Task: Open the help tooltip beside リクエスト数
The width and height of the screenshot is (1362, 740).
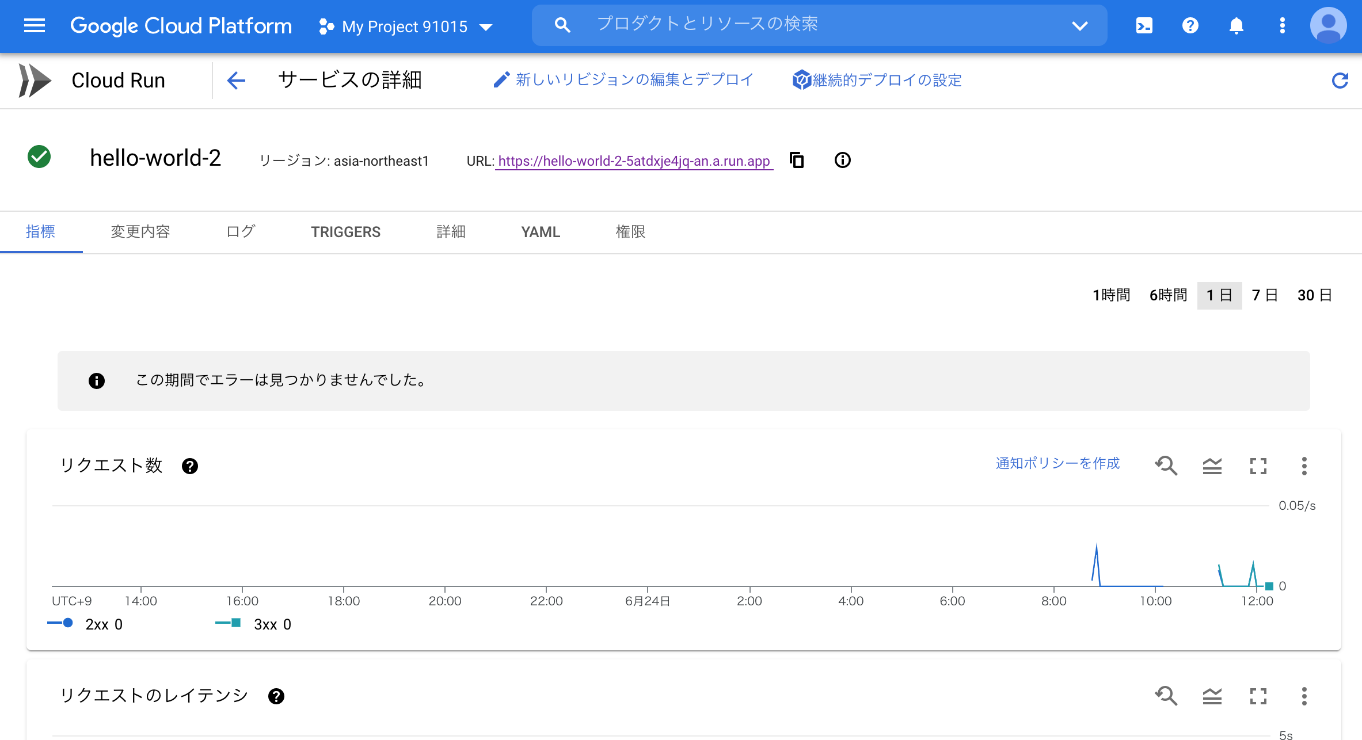Action: pyautogui.click(x=191, y=466)
